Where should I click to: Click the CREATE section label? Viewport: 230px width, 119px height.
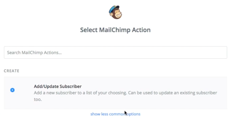point(12,71)
